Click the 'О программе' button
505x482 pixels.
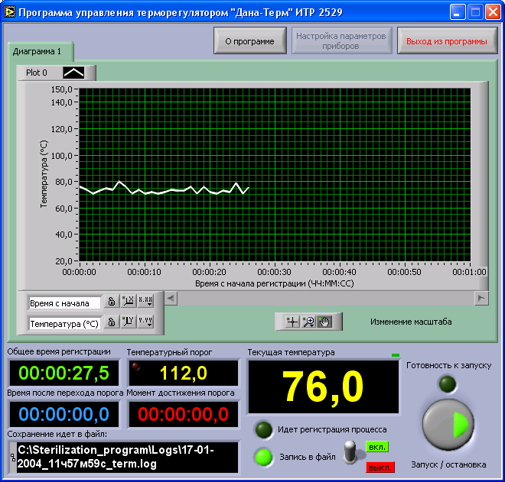click(x=249, y=41)
